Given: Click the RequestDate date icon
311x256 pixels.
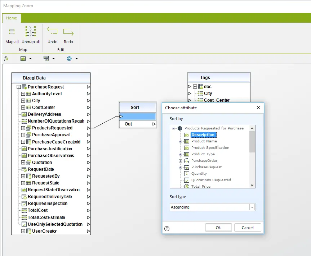Looking at the screenshot, I should (x=24, y=169).
